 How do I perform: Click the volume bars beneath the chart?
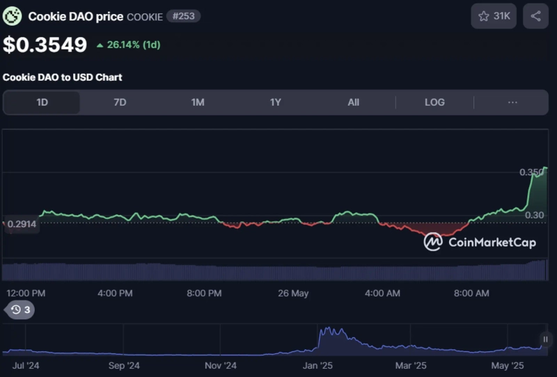point(278,271)
